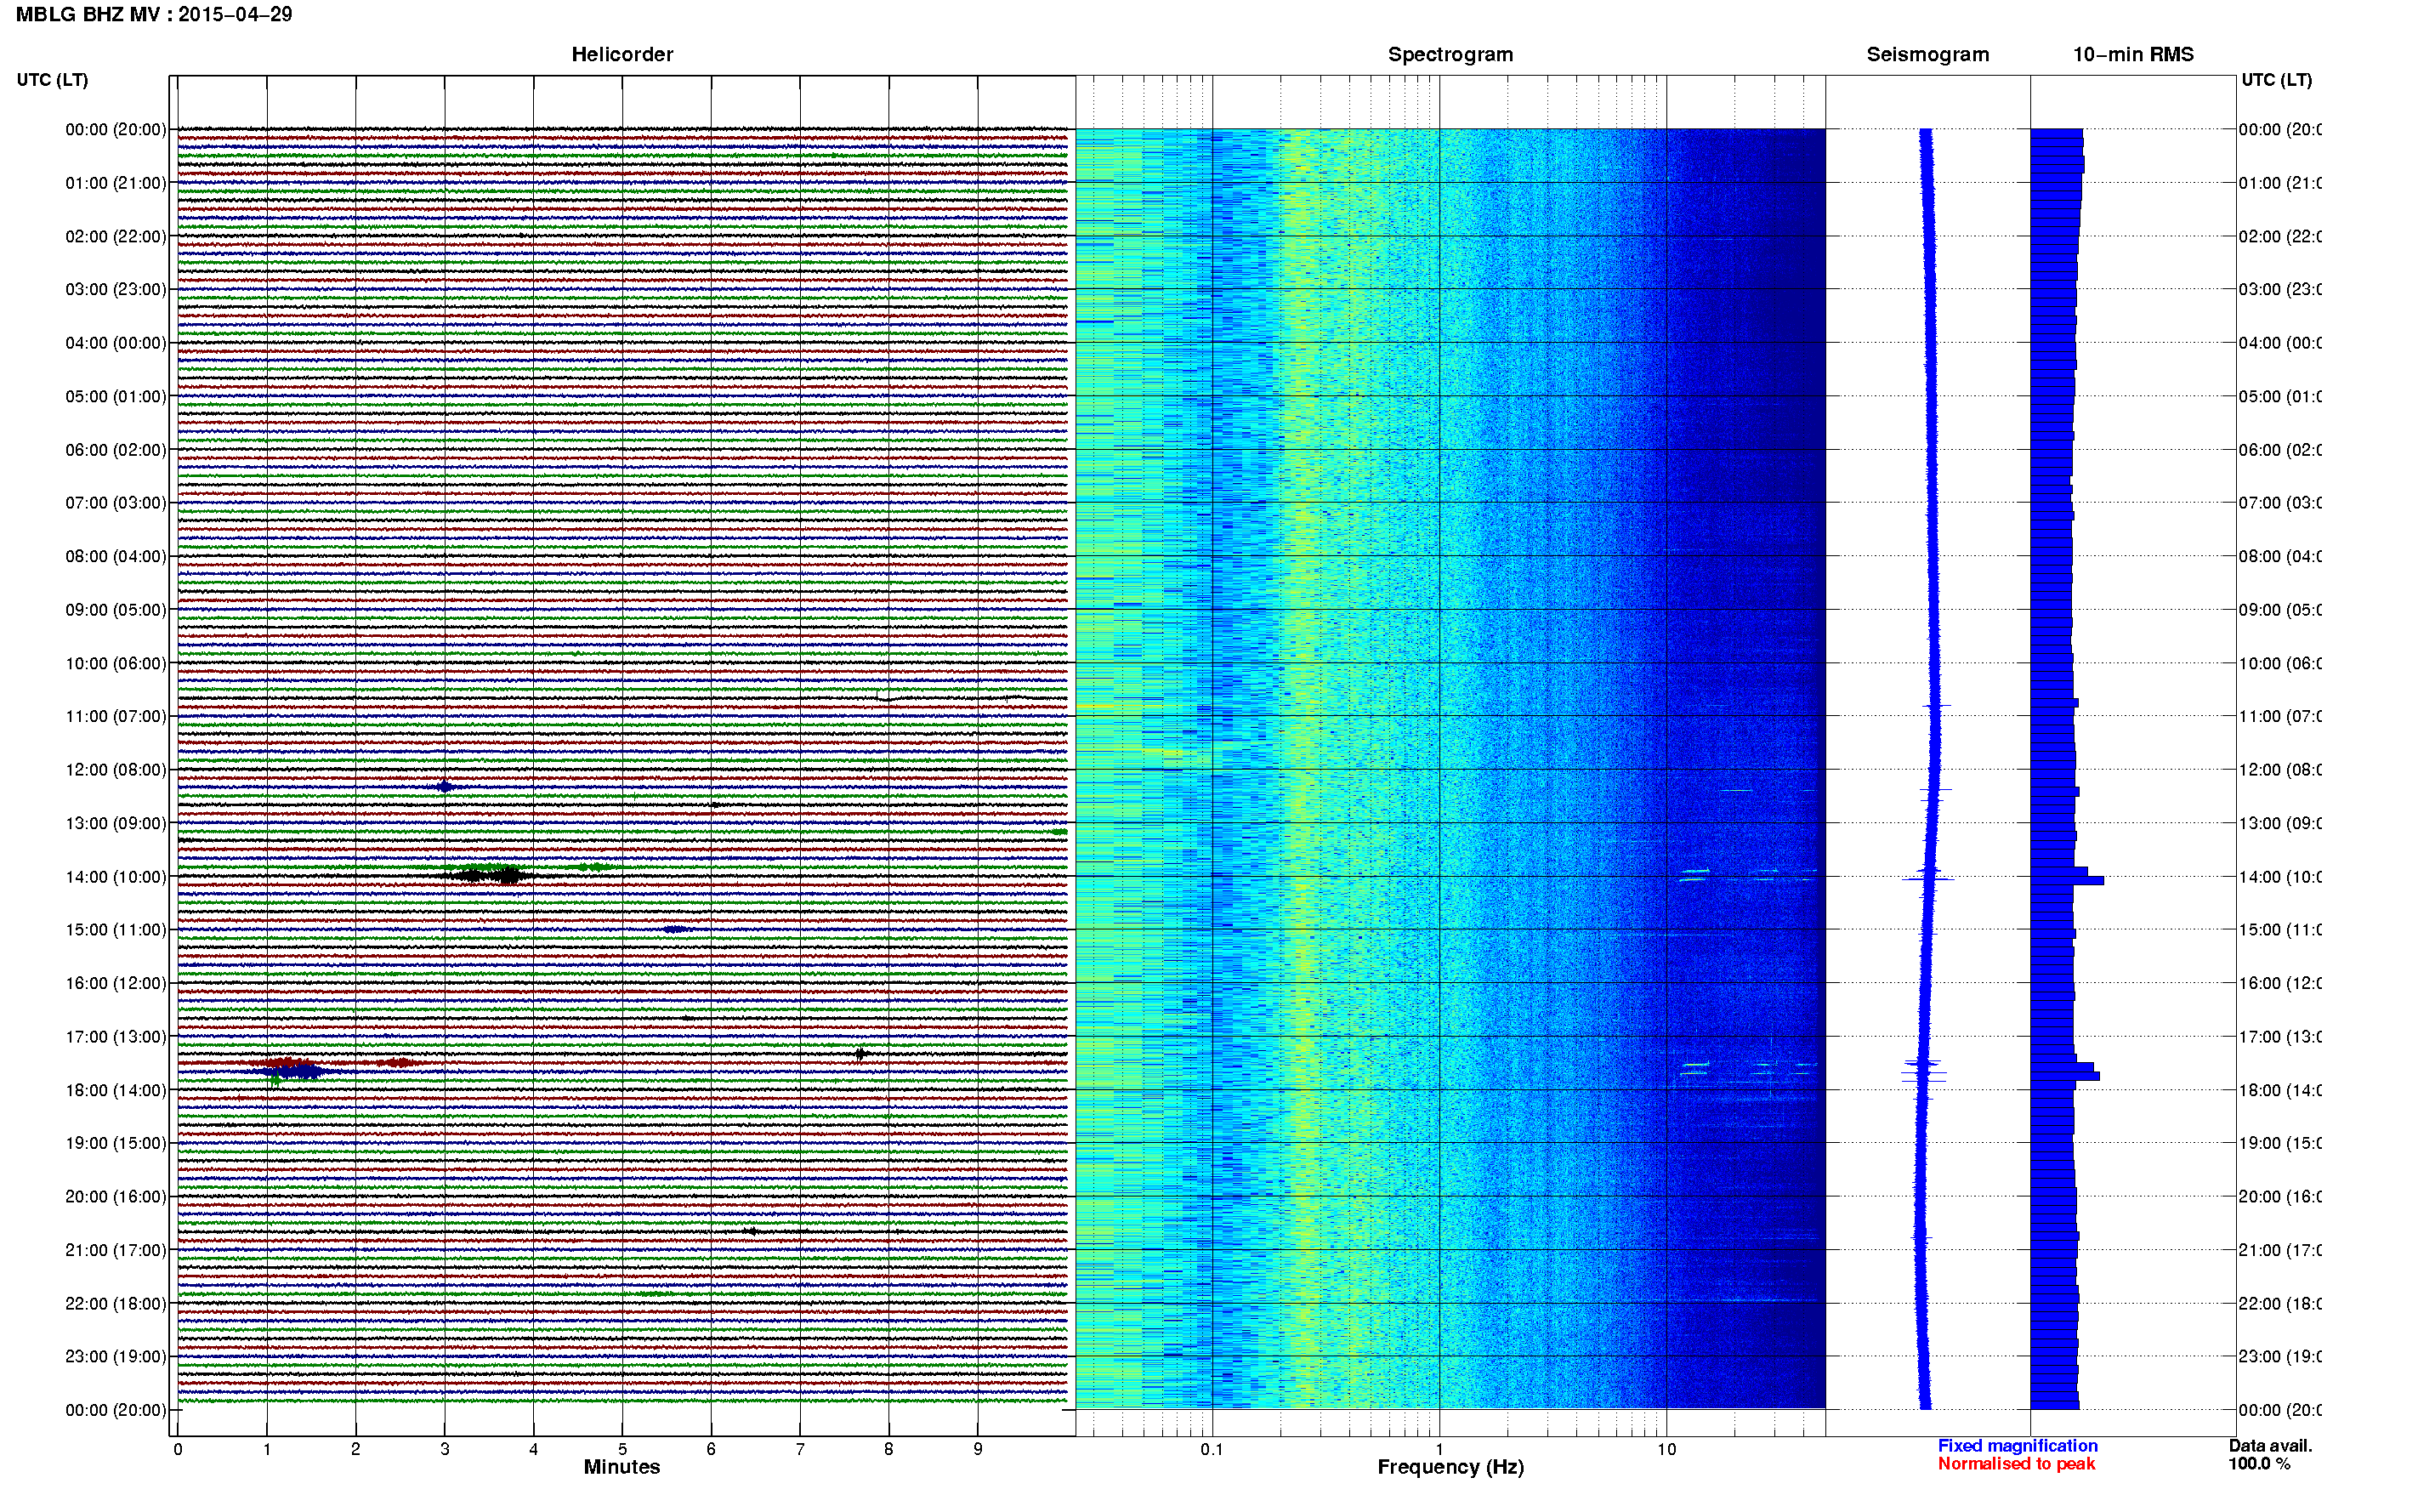
Task: Click the right UTC (LT) axis label
Action: (2276, 80)
